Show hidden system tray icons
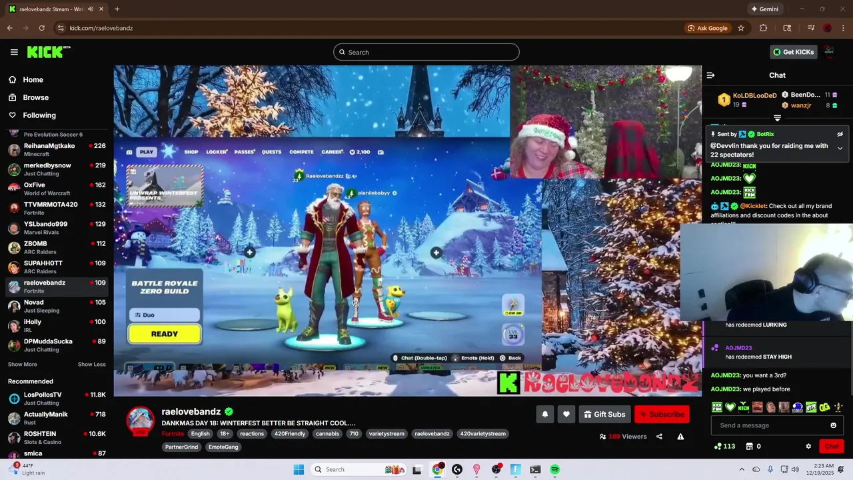 (x=742, y=469)
